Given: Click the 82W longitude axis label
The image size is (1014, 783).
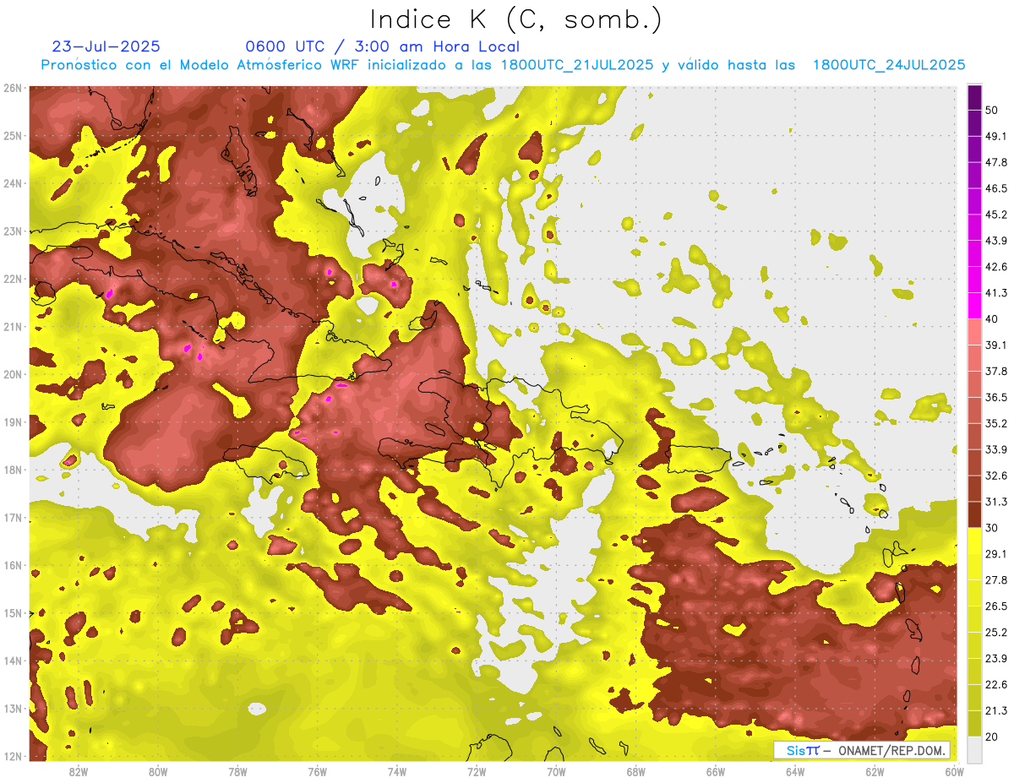Looking at the screenshot, I should pyautogui.click(x=78, y=772).
